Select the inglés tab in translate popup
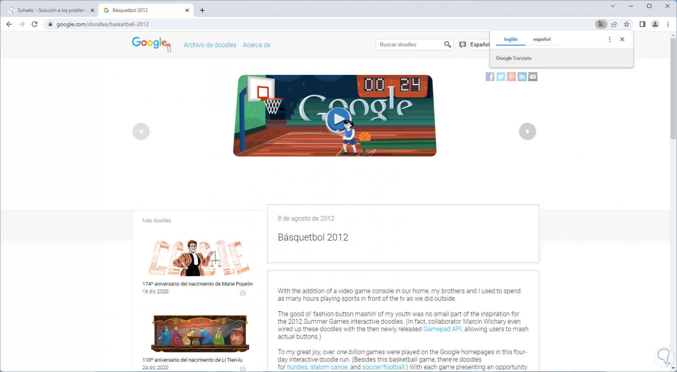 pos(510,39)
